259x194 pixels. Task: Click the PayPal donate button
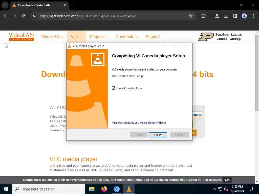198,115
